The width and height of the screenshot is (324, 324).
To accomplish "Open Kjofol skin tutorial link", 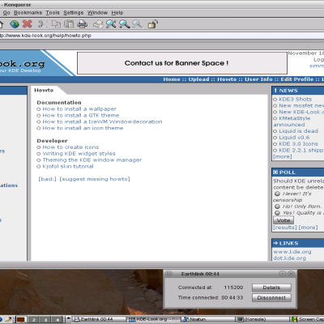I will click(68, 167).
